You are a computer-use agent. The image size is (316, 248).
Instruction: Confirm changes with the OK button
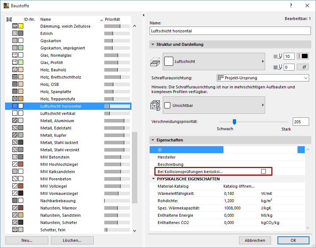coord(293,240)
